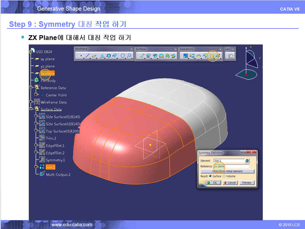Select the Circle tool in Wireframe toolbar
Image resolution: width=305 pixels, height=229 pixels.
pyautogui.click(x=122, y=56)
